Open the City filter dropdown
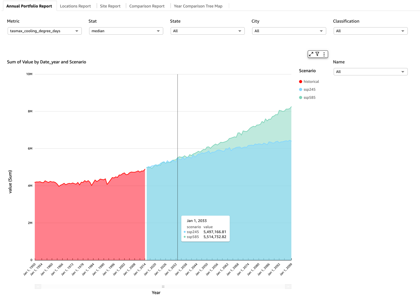The height and width of the screenshot is (298, 420). [289, 31]
